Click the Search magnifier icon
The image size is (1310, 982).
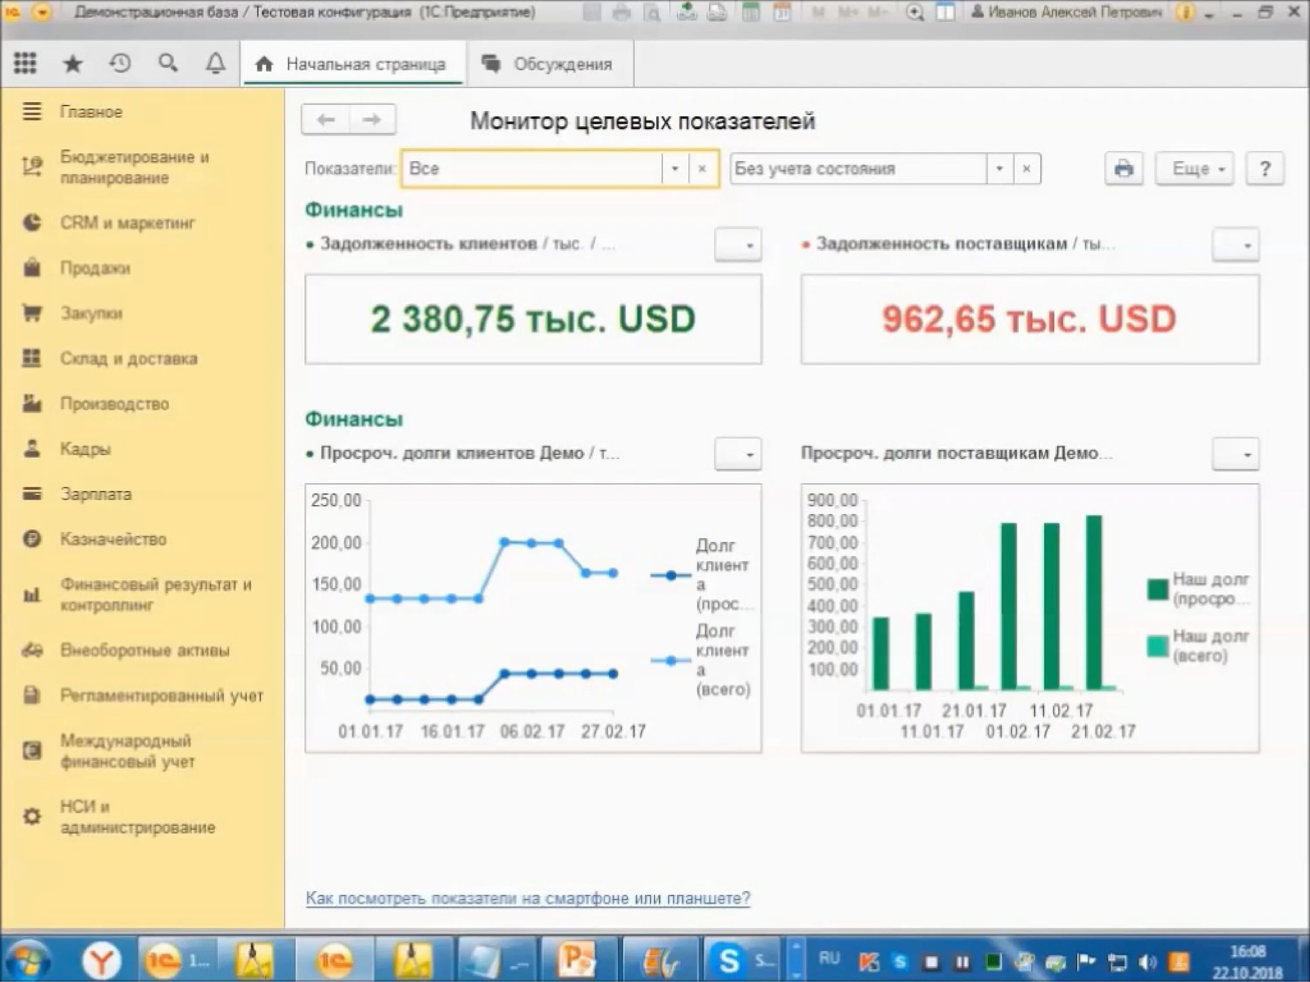point(168,63)
